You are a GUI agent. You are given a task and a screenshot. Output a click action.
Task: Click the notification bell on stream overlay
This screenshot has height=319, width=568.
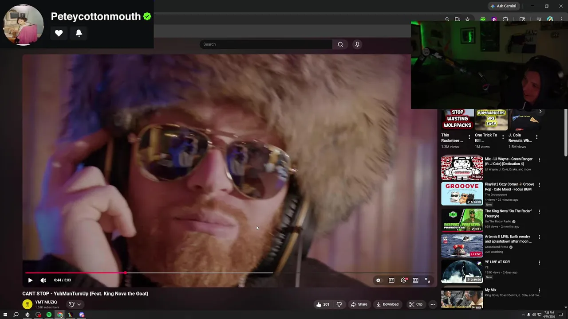79,33
